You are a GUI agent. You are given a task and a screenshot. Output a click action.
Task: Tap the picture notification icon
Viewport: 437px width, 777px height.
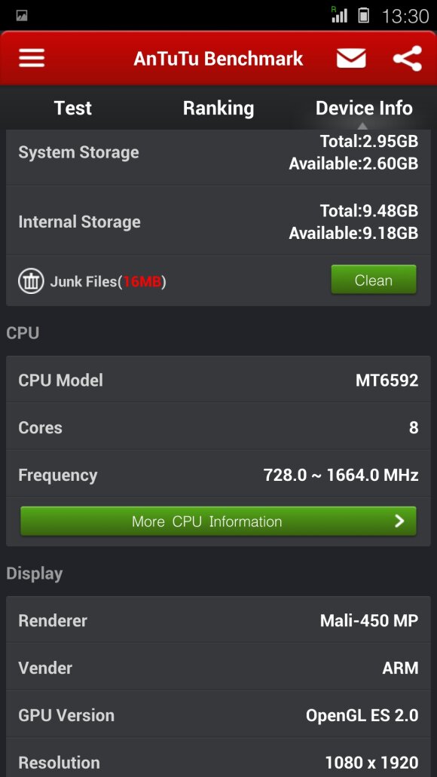22,16
